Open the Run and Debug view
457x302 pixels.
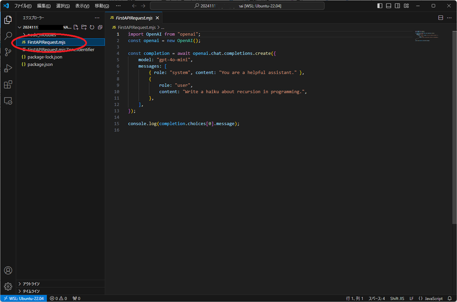pyautogui.click(x=8, y=68)
